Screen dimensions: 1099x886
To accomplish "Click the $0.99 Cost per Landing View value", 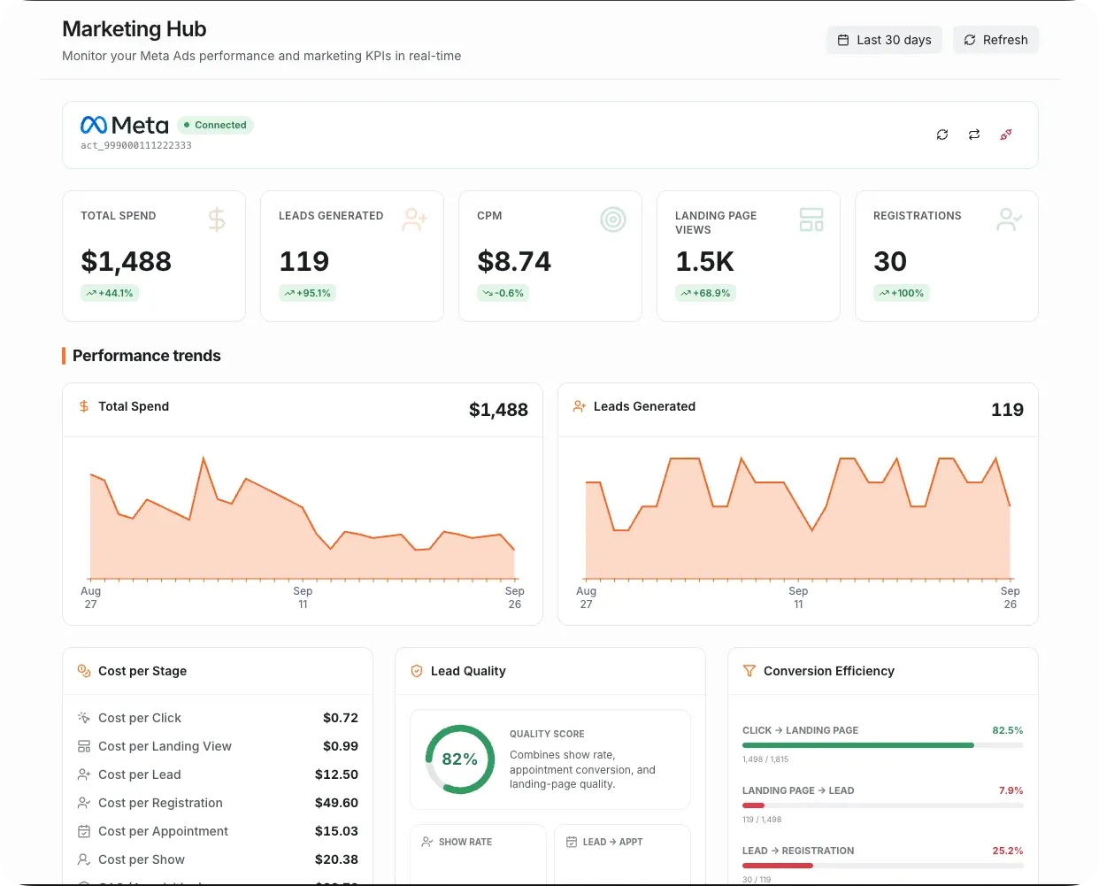I will click(x=341, y=746).
